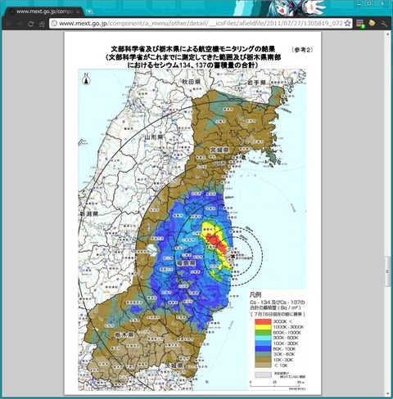Click the 栃木県 label on the map

124,334
